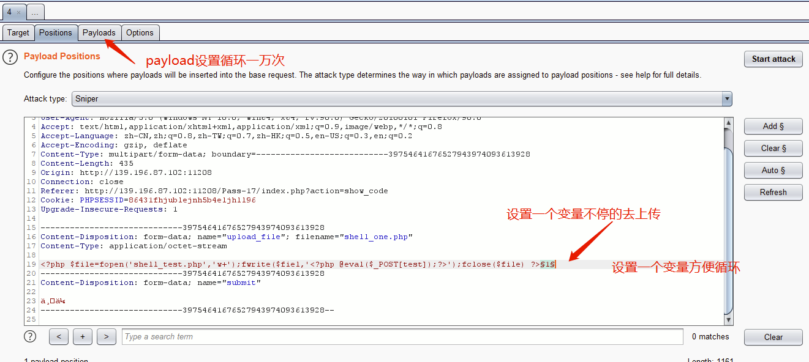
Task: Click the multipart/form-data Content-Type line
Action: pos(285,154)
